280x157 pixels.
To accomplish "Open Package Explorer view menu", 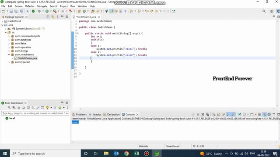I will [x=57, y=17].
